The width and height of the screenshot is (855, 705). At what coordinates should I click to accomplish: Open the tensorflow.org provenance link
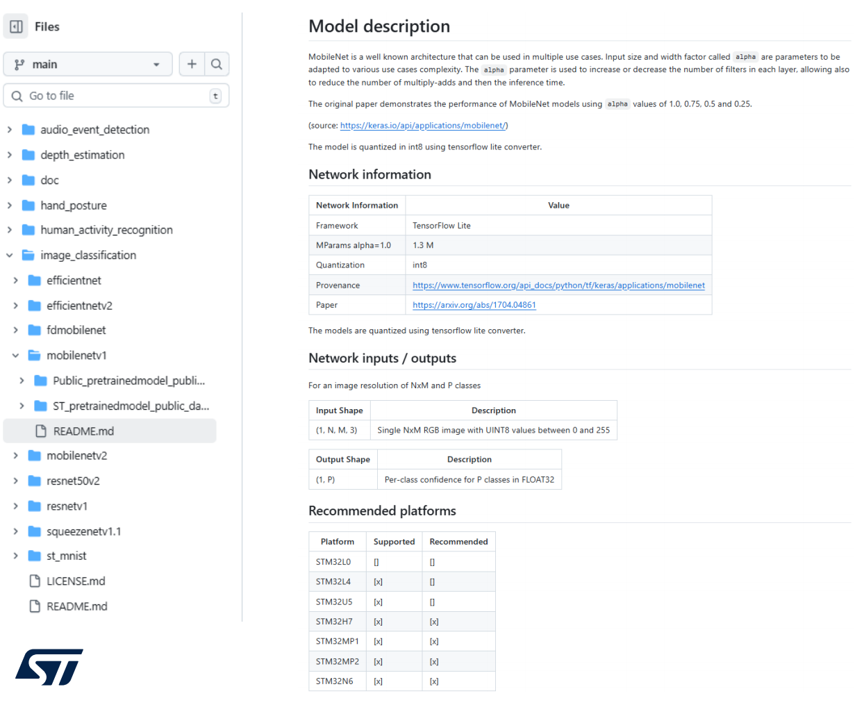point(558,285)
